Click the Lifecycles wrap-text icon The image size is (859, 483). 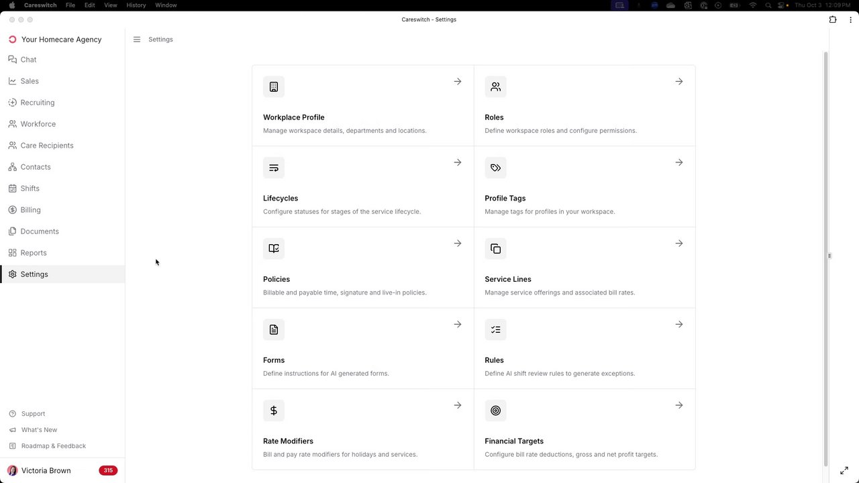(274, 168)
